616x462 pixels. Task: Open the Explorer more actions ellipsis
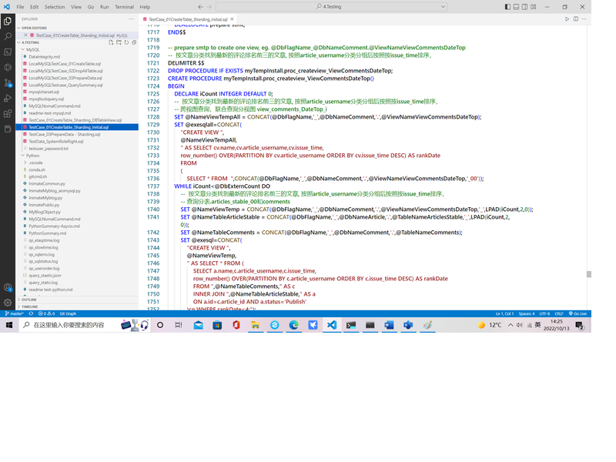click(131, 18)
